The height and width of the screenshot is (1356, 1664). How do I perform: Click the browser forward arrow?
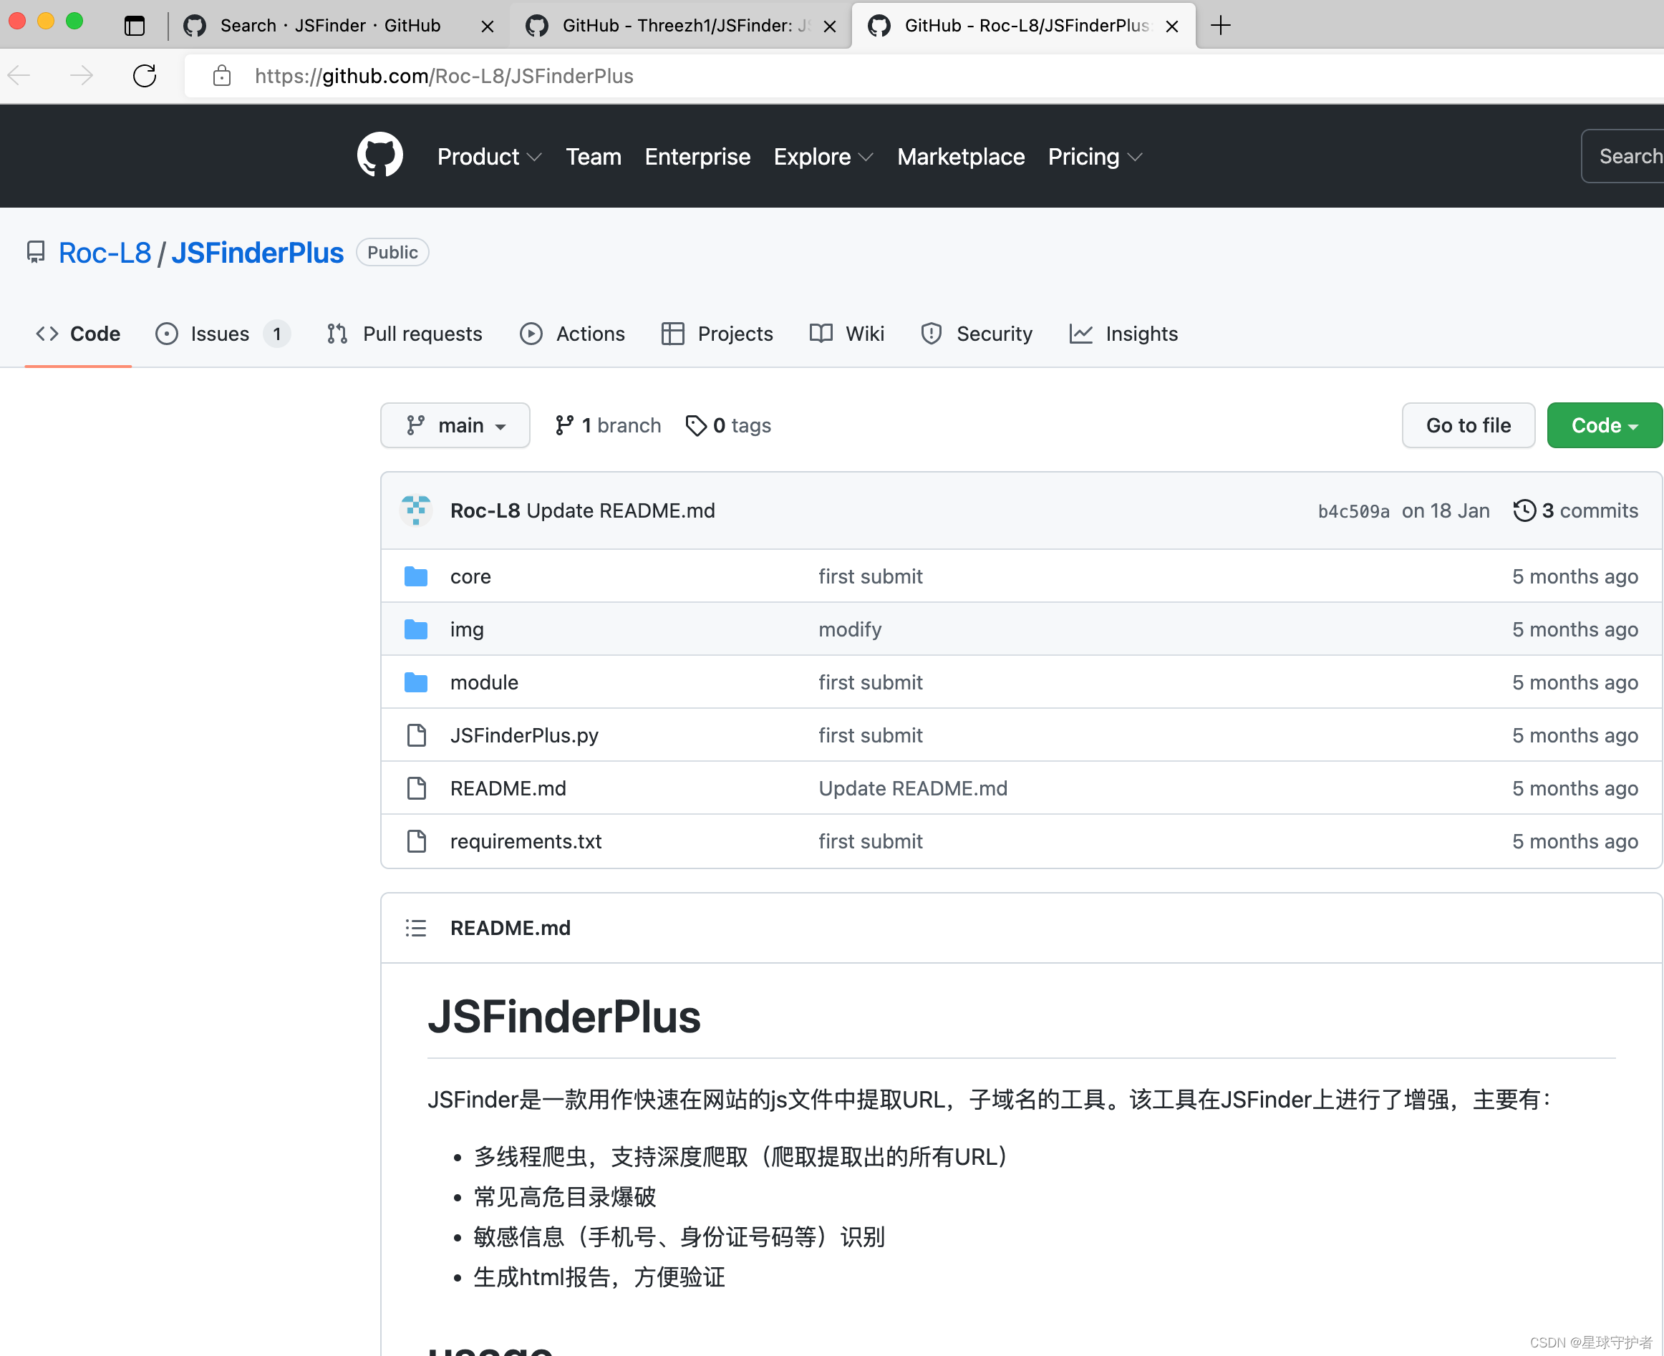click(x=81, y=76)
